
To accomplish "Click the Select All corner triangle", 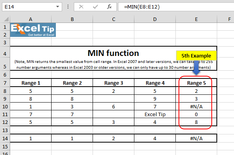I will click(x=6, y=19).
